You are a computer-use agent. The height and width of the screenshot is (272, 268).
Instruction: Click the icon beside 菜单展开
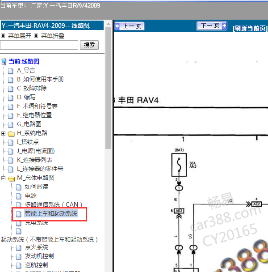pos(3,36)
